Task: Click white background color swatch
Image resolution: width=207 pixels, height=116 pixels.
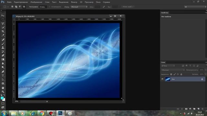Action: [x=4, y=100]
